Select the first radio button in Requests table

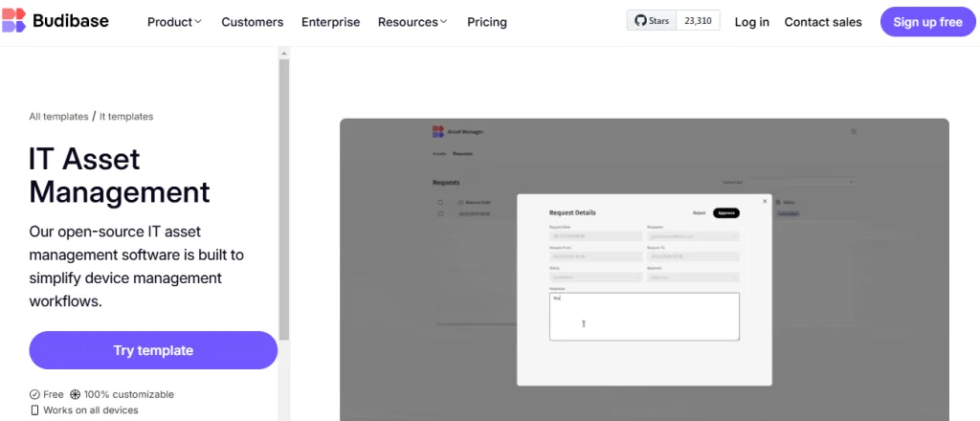click(440, 202)
